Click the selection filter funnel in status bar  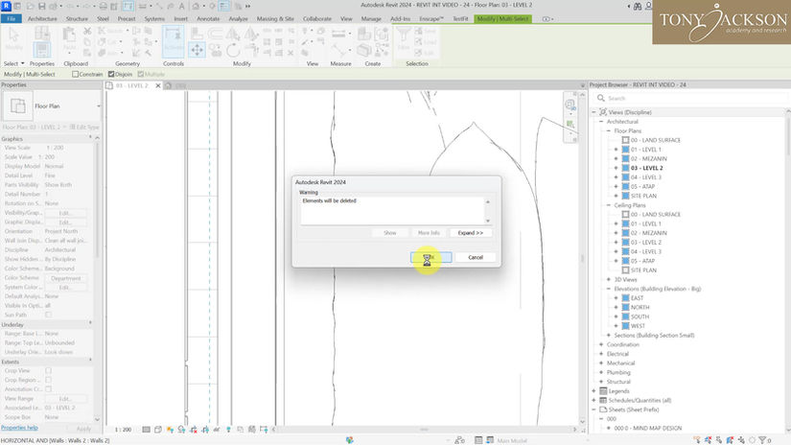[763, 440]
